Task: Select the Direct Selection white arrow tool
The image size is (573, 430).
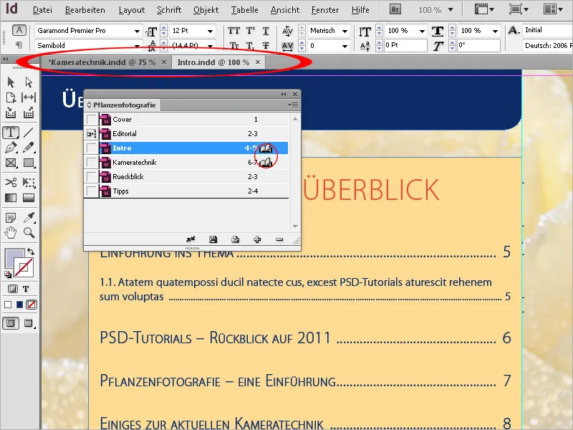Action: (x=29, y=82)
